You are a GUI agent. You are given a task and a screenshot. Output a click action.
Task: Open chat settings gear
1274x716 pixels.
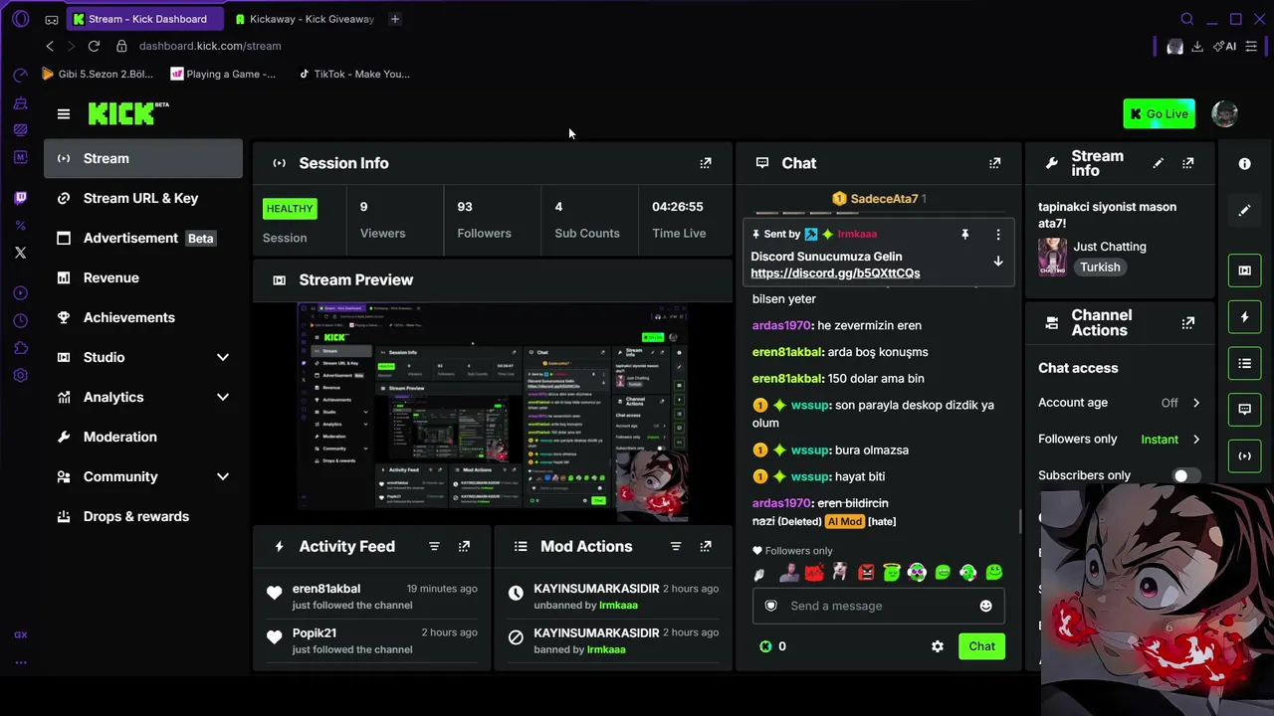pyautogui.click(x=937, y=646)
